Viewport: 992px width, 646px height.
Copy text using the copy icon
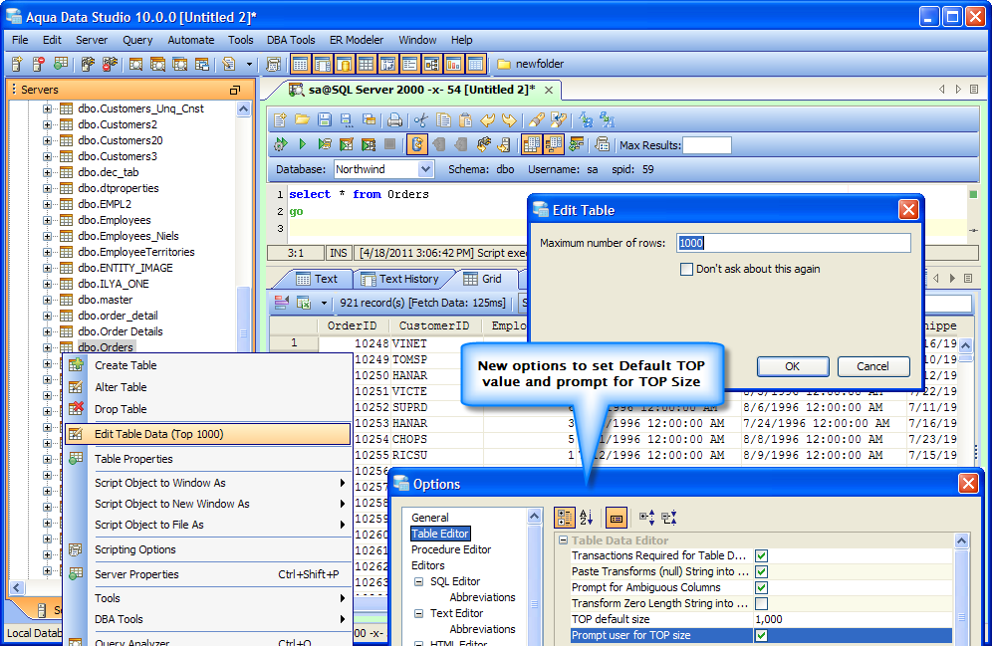click(443, 119)
